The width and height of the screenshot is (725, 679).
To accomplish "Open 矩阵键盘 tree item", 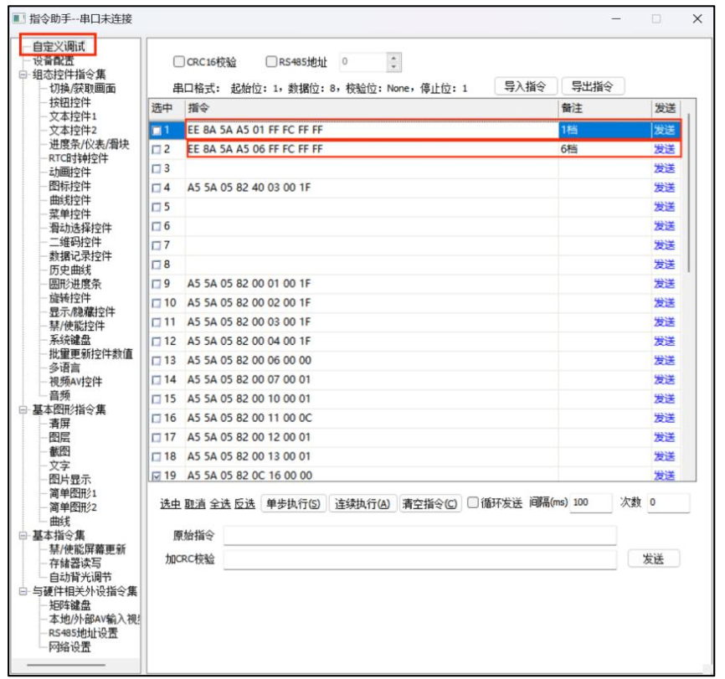I will click(x=69, y=605).
